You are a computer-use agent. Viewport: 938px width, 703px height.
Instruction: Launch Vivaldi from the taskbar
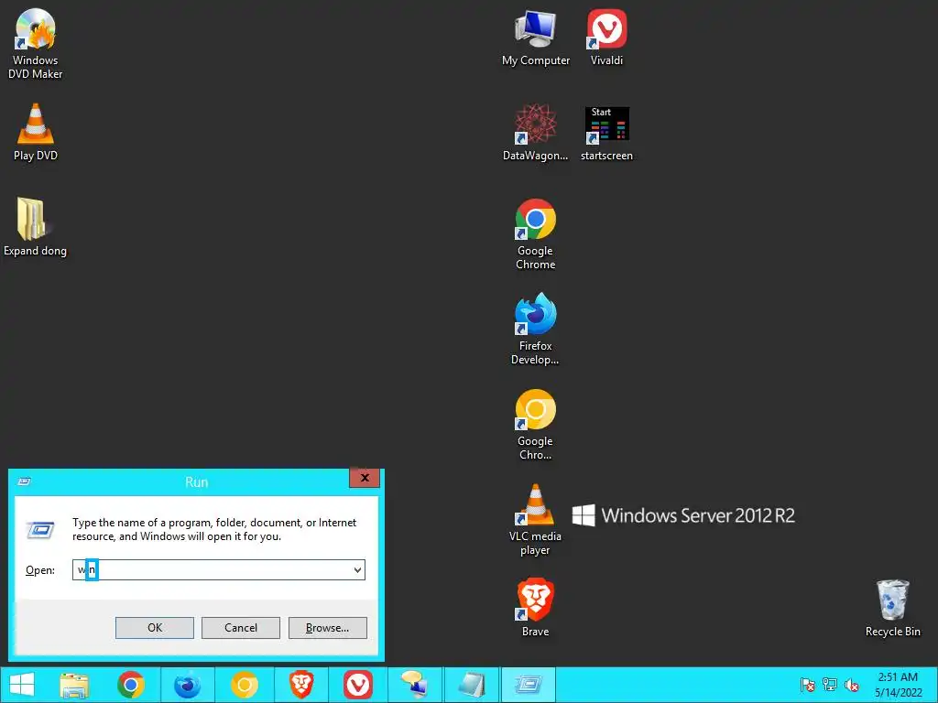click(x=358, y=685)
